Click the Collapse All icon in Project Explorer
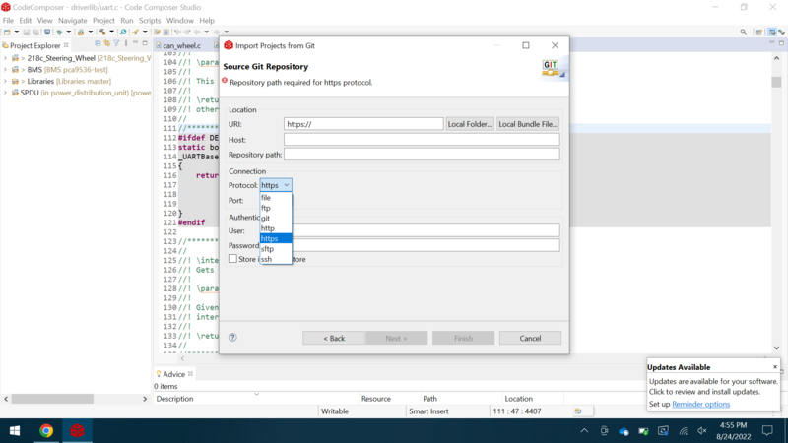The width and height of the screenshot is (788, 443). (x=98, y=43)
